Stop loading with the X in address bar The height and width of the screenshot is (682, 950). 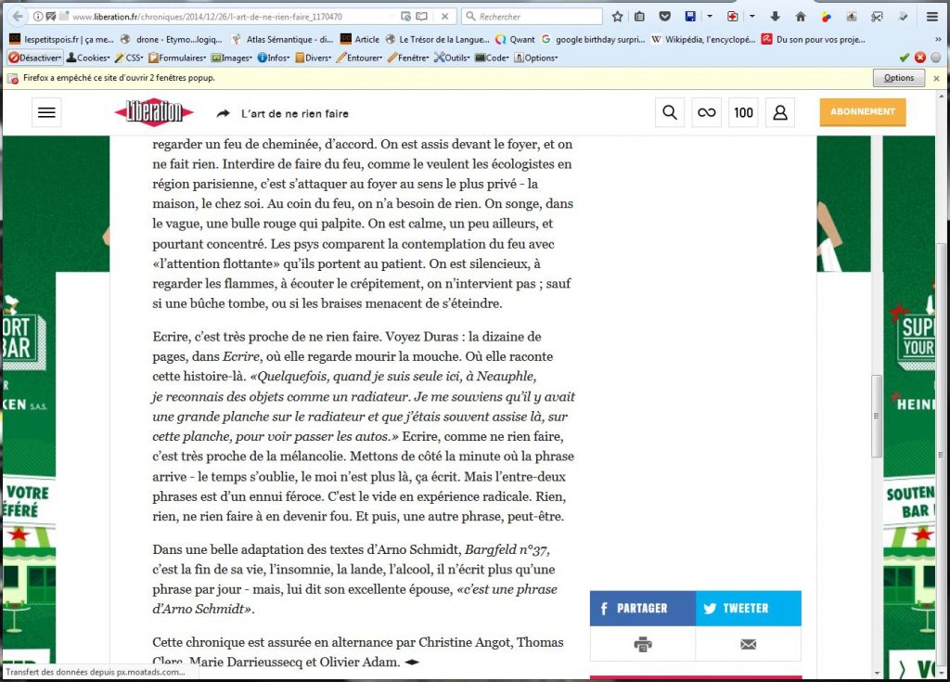(444, 17)
